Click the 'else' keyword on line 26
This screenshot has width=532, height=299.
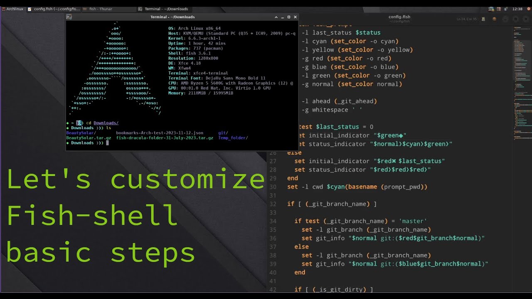tap(294, 152)
